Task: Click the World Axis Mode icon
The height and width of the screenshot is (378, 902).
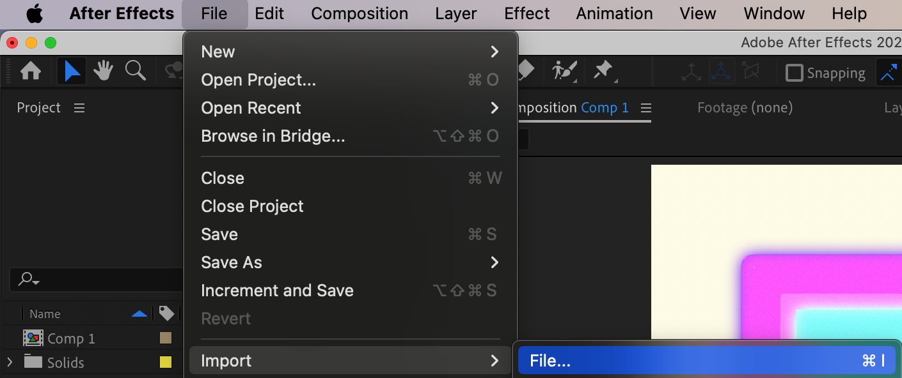Action: (721, 72)
